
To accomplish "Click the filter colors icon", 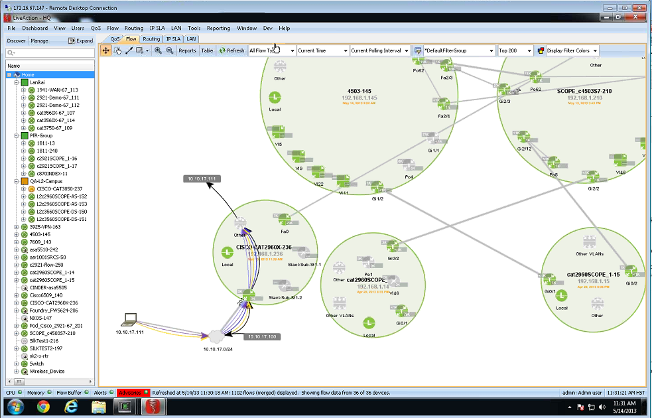I will [x=541, y=50].
